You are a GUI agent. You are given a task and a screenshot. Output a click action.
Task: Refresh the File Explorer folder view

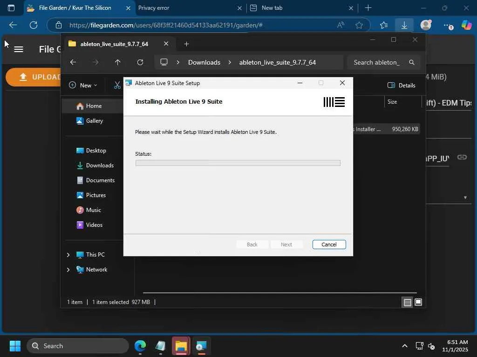pos(140,62)
